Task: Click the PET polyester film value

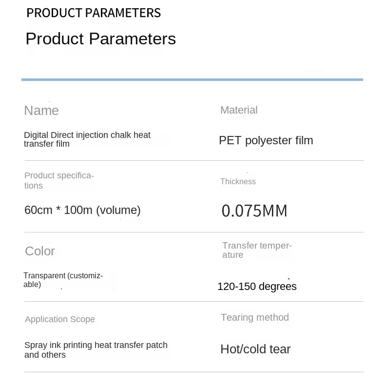Action: point(266,140)
